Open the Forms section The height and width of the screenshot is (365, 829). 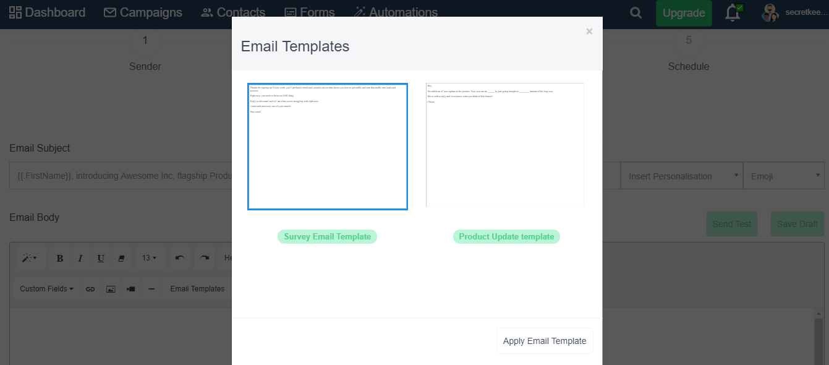(309, 12)
